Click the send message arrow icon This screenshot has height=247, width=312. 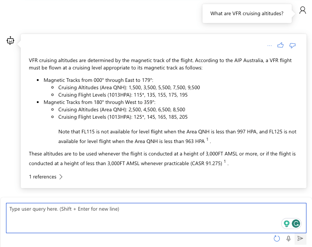pos(300,238)
